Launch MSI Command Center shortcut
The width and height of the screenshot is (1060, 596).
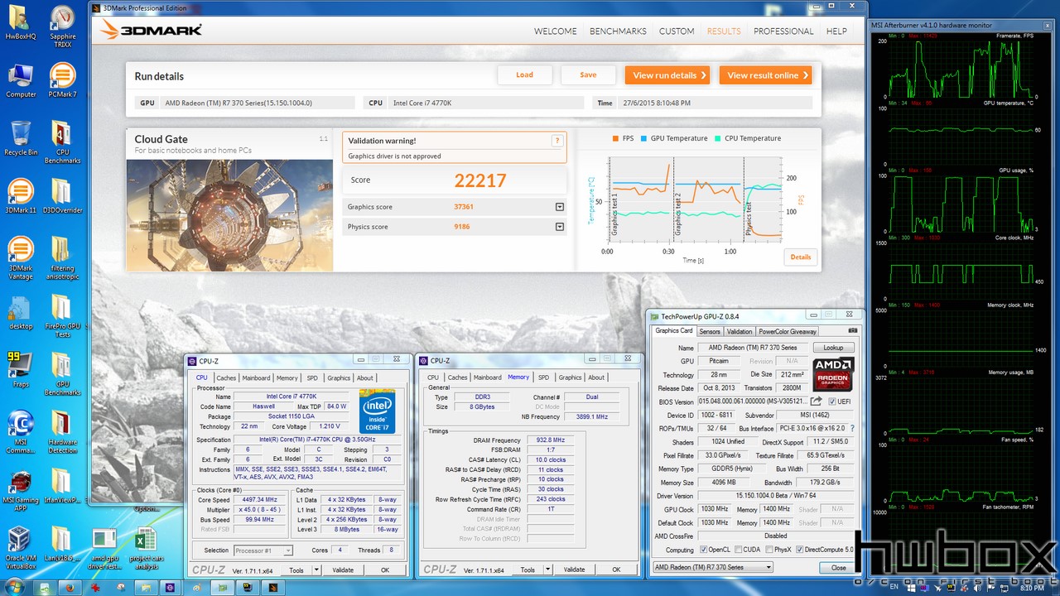(20, 432)
